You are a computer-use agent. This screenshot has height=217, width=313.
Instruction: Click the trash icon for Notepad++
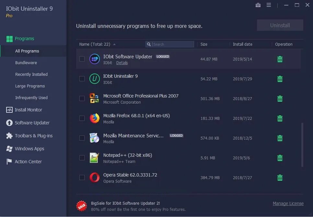tap(280, 158)
